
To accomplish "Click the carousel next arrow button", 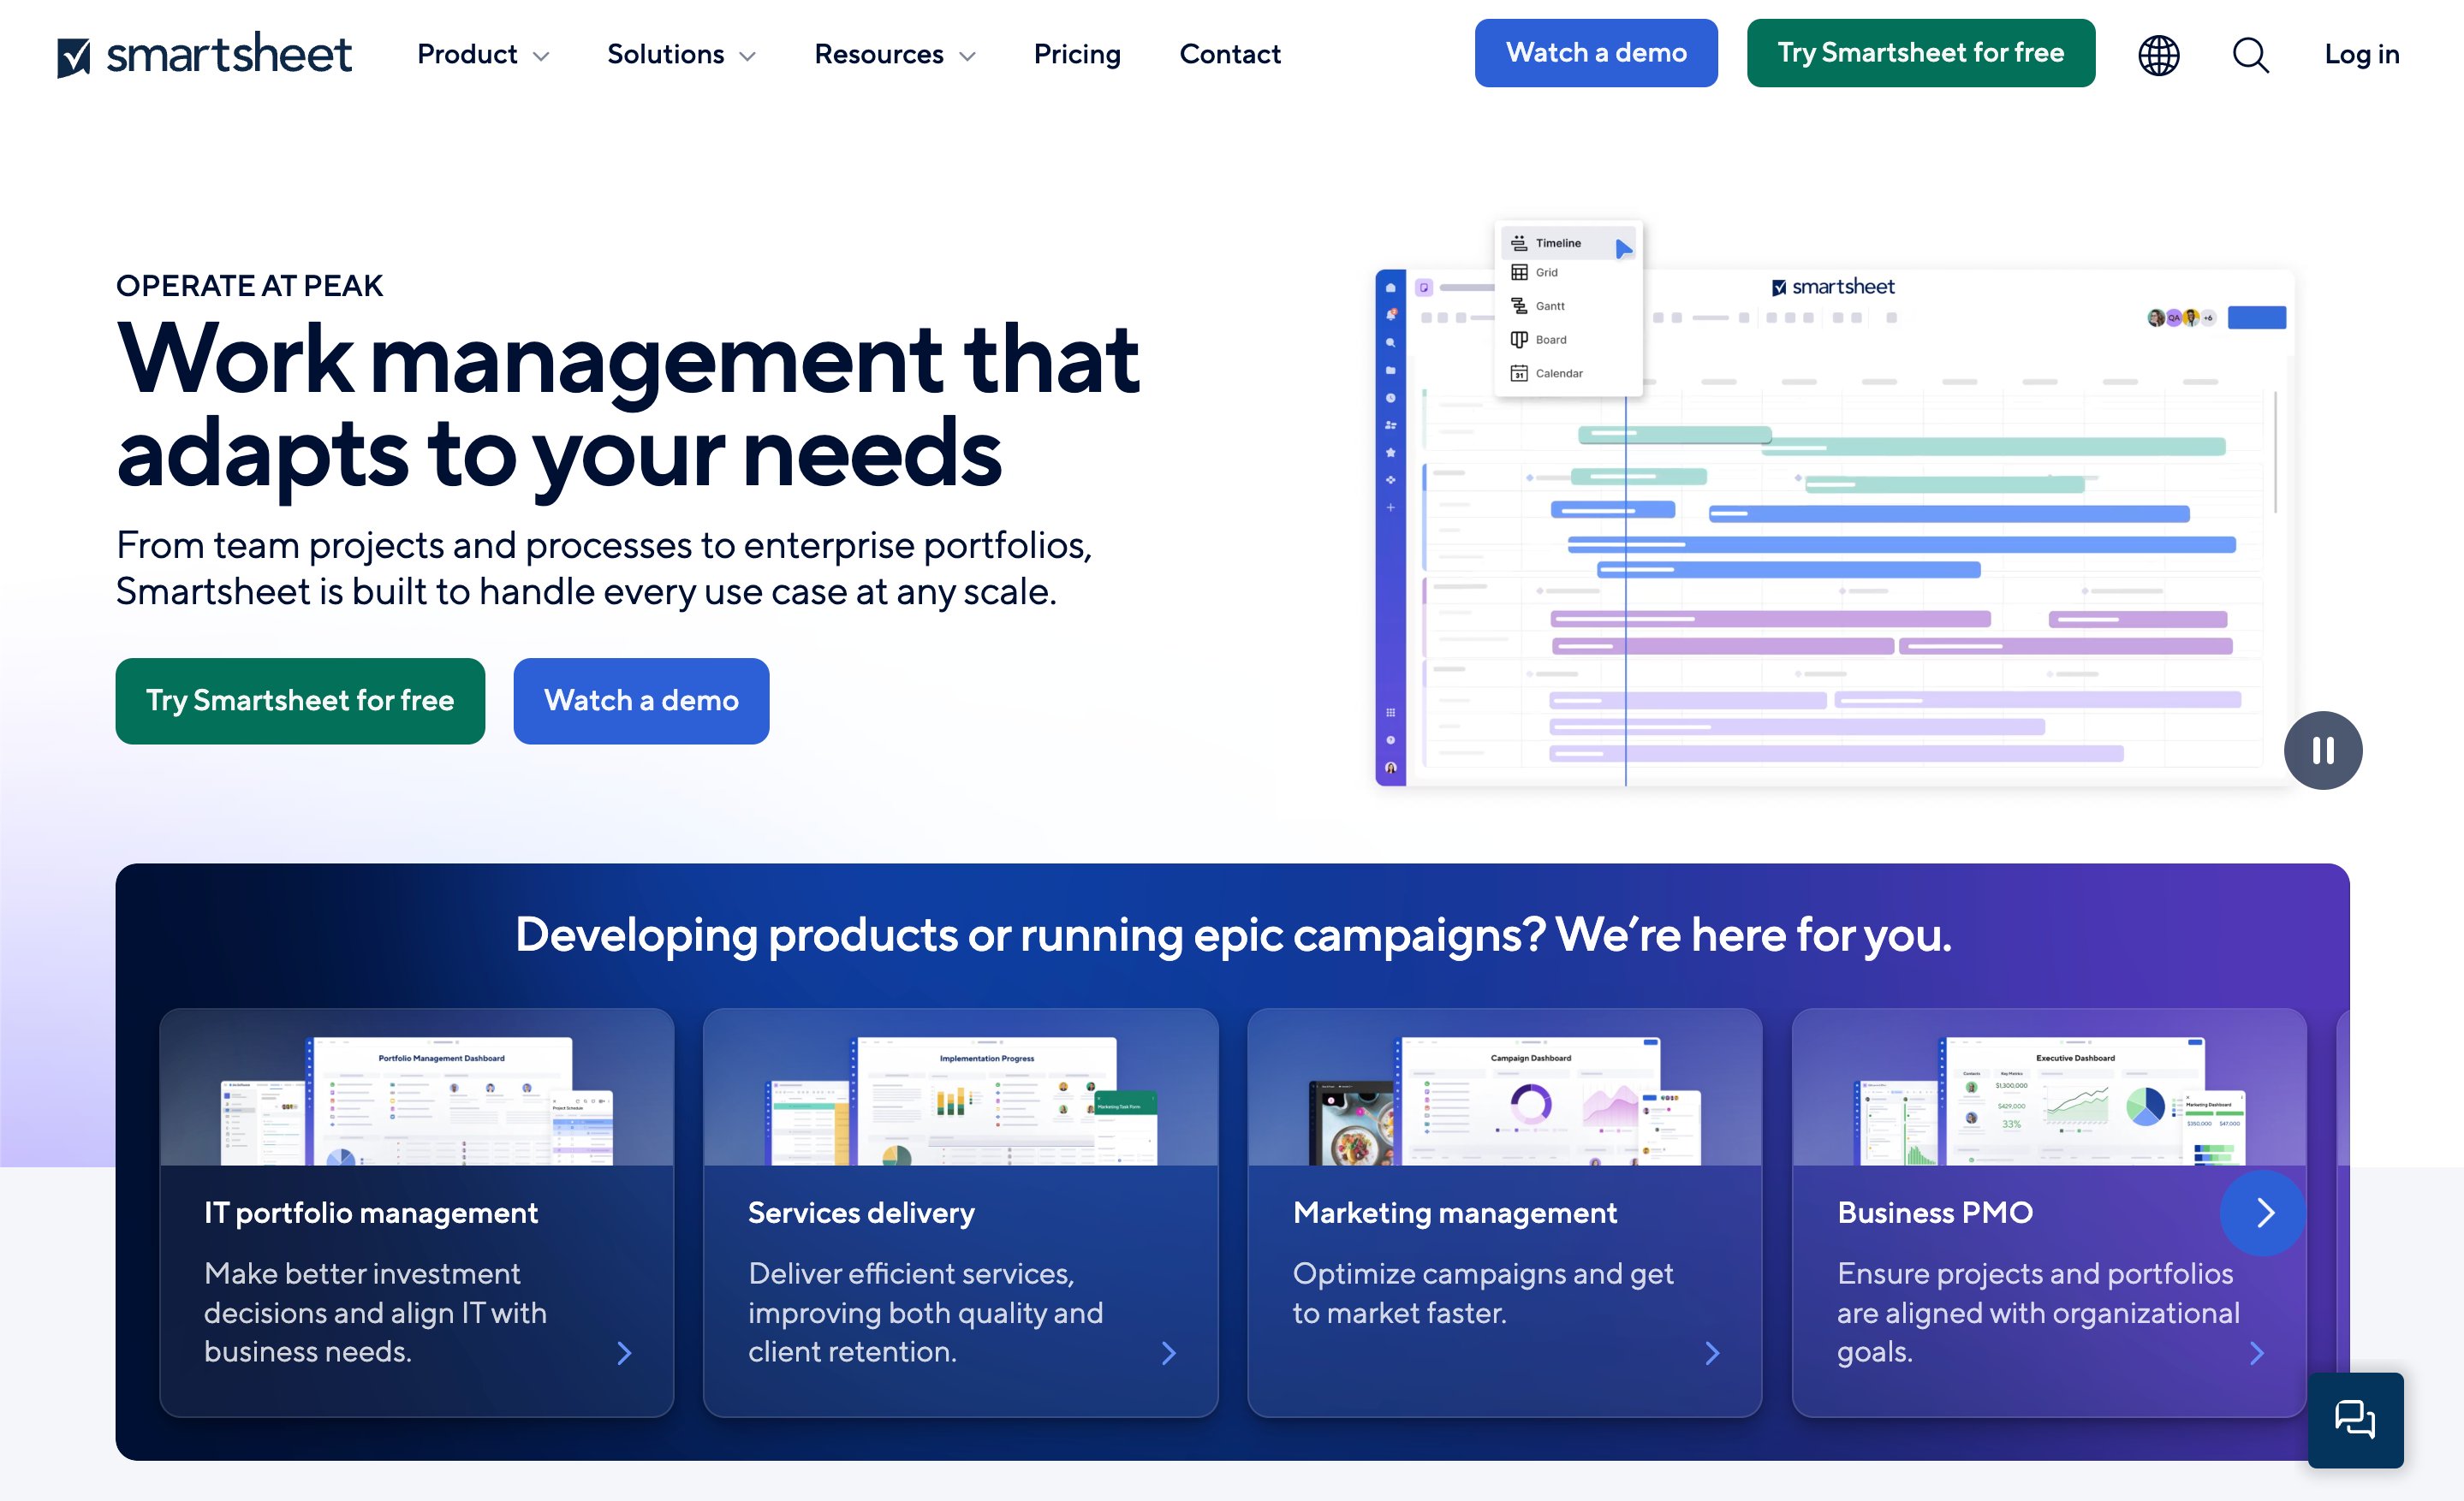I will 2264,1213.
